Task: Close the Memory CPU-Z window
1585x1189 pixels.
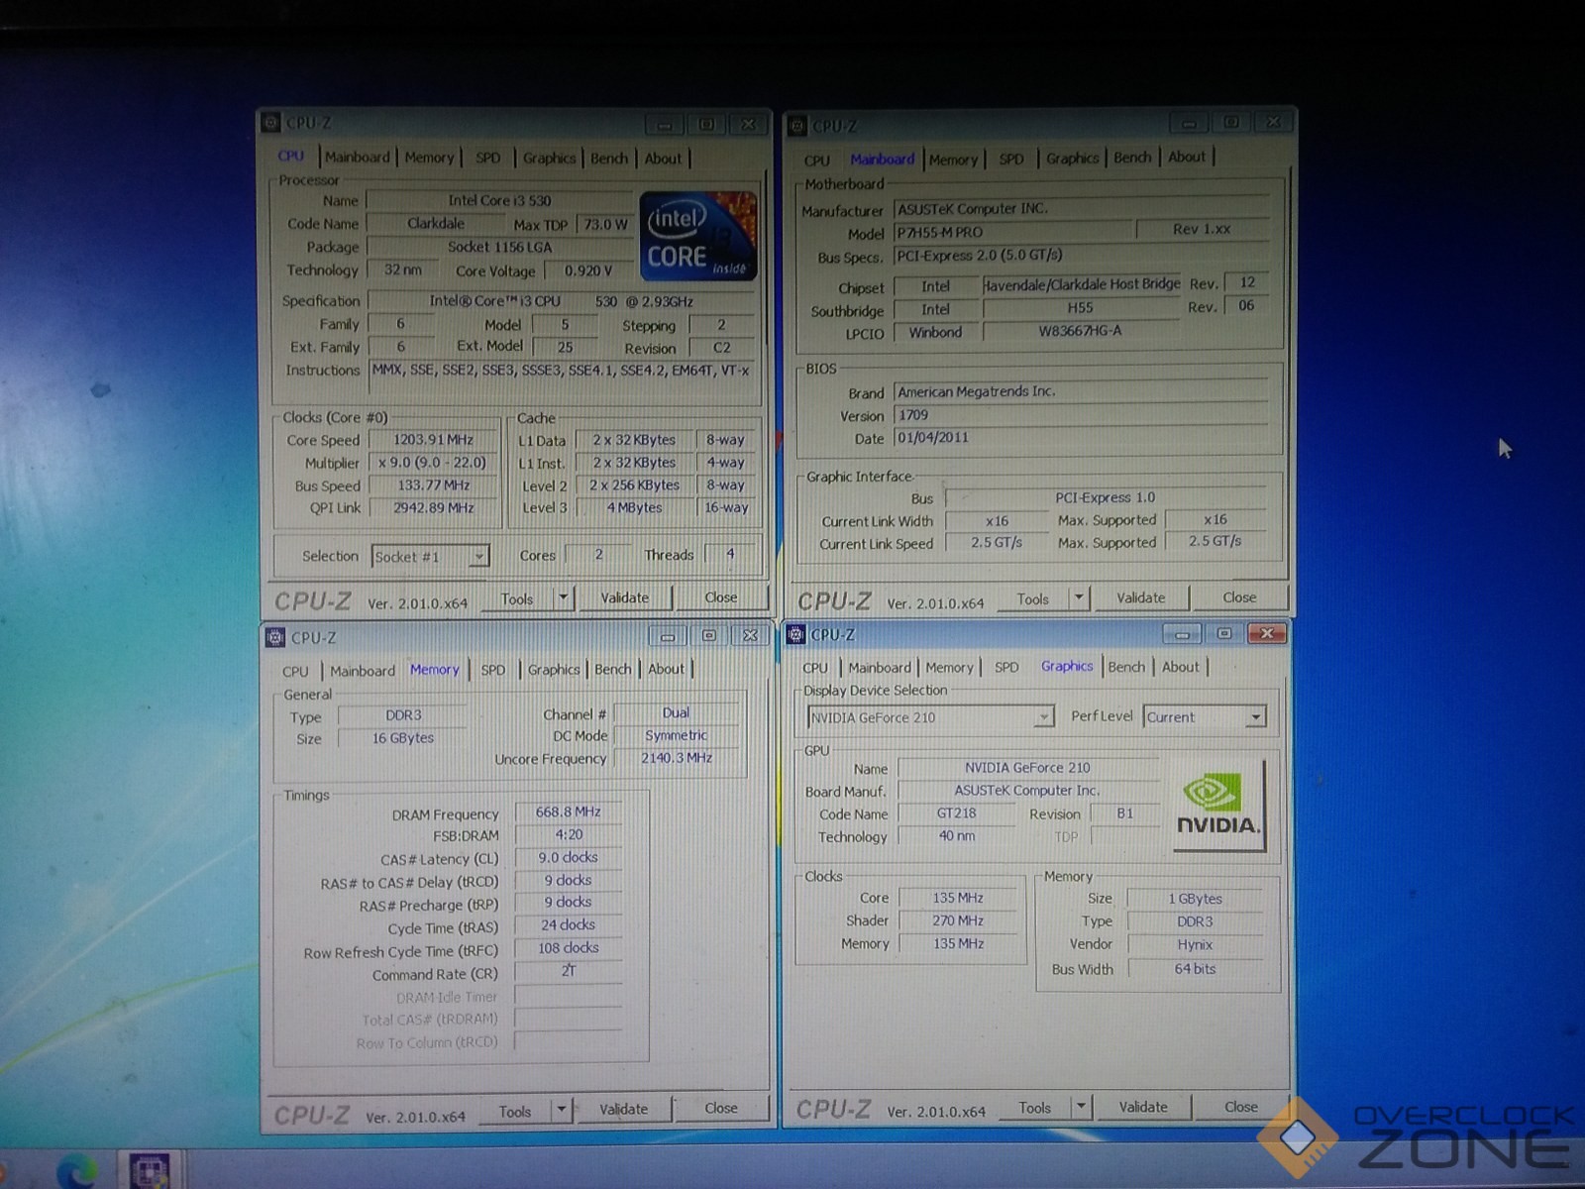Action: click(x=751, y=636)
